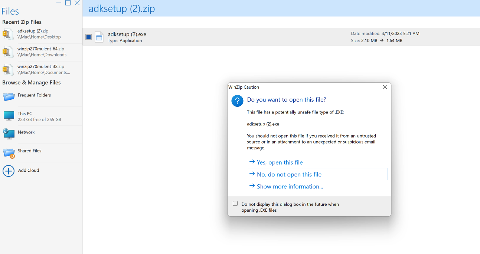Click the blue question mark dialog icon

coord(237,100)
